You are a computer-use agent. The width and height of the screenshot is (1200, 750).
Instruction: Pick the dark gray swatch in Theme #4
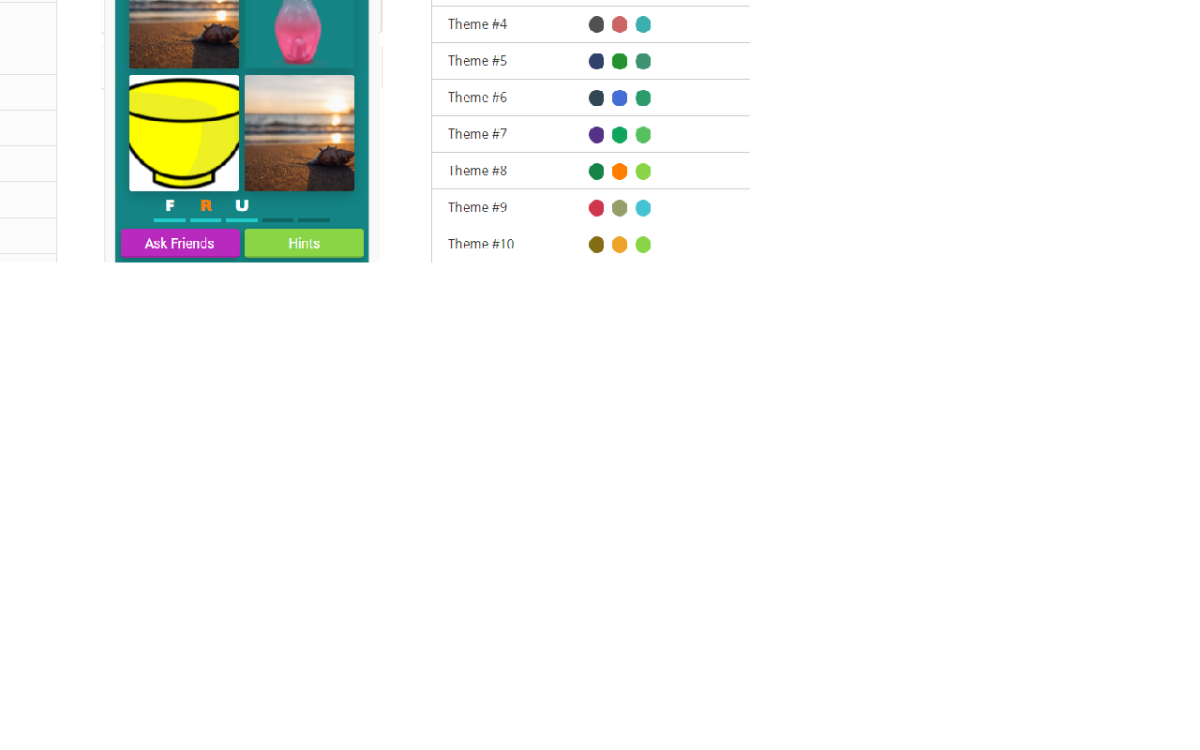point(596,24)
